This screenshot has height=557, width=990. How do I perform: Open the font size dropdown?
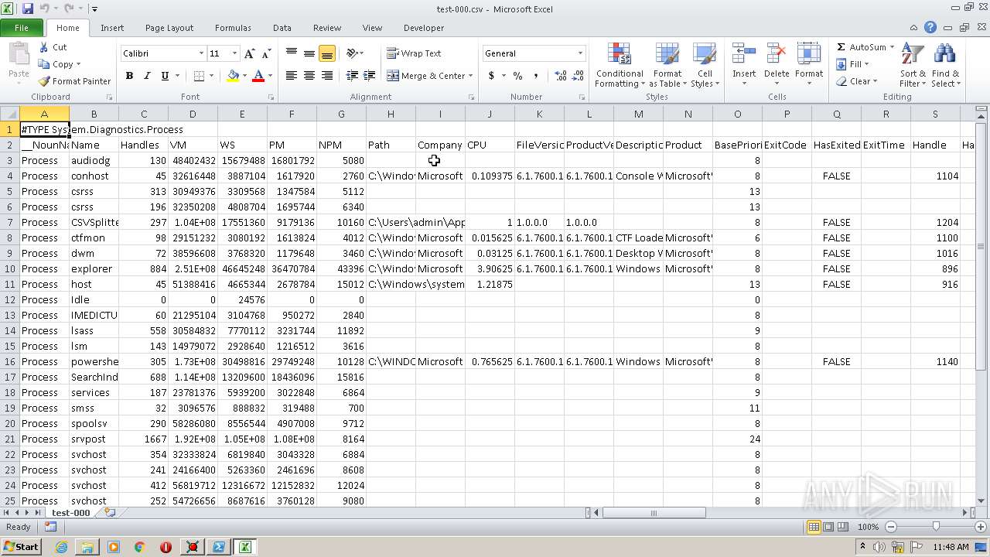click(234, 53)
